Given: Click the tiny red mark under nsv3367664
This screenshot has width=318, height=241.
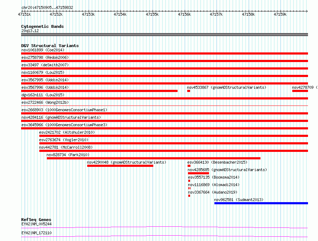Looking at the screenshot, I should 189,196.
